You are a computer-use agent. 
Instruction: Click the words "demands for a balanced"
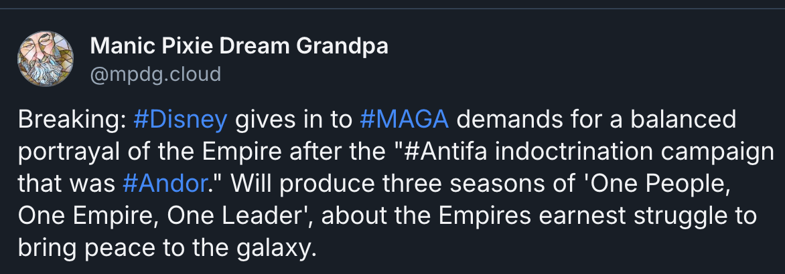(x=597, y=120)
